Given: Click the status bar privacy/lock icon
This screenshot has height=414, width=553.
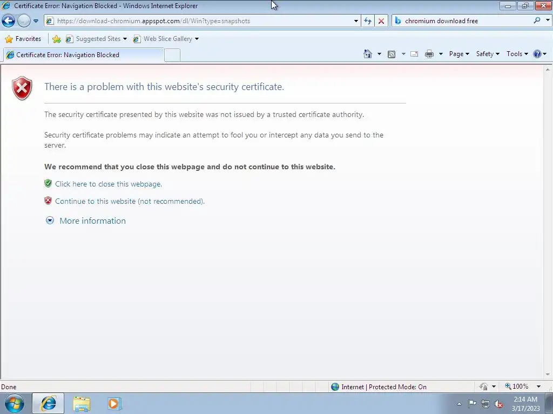Looking at the screenshot, I should (x=483, y=387).
